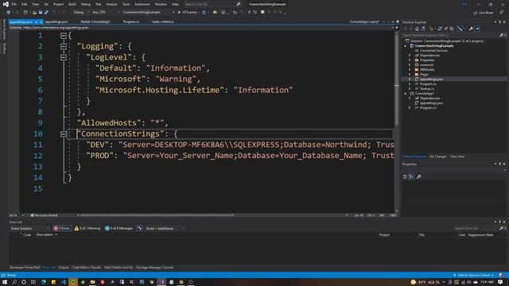Select appsettings.json under ConsoleApp1
Screen dimensions: 509x286
431,103
